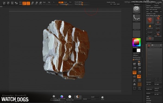Select the SimpleBrush tool icon

[x=150, y=27]
